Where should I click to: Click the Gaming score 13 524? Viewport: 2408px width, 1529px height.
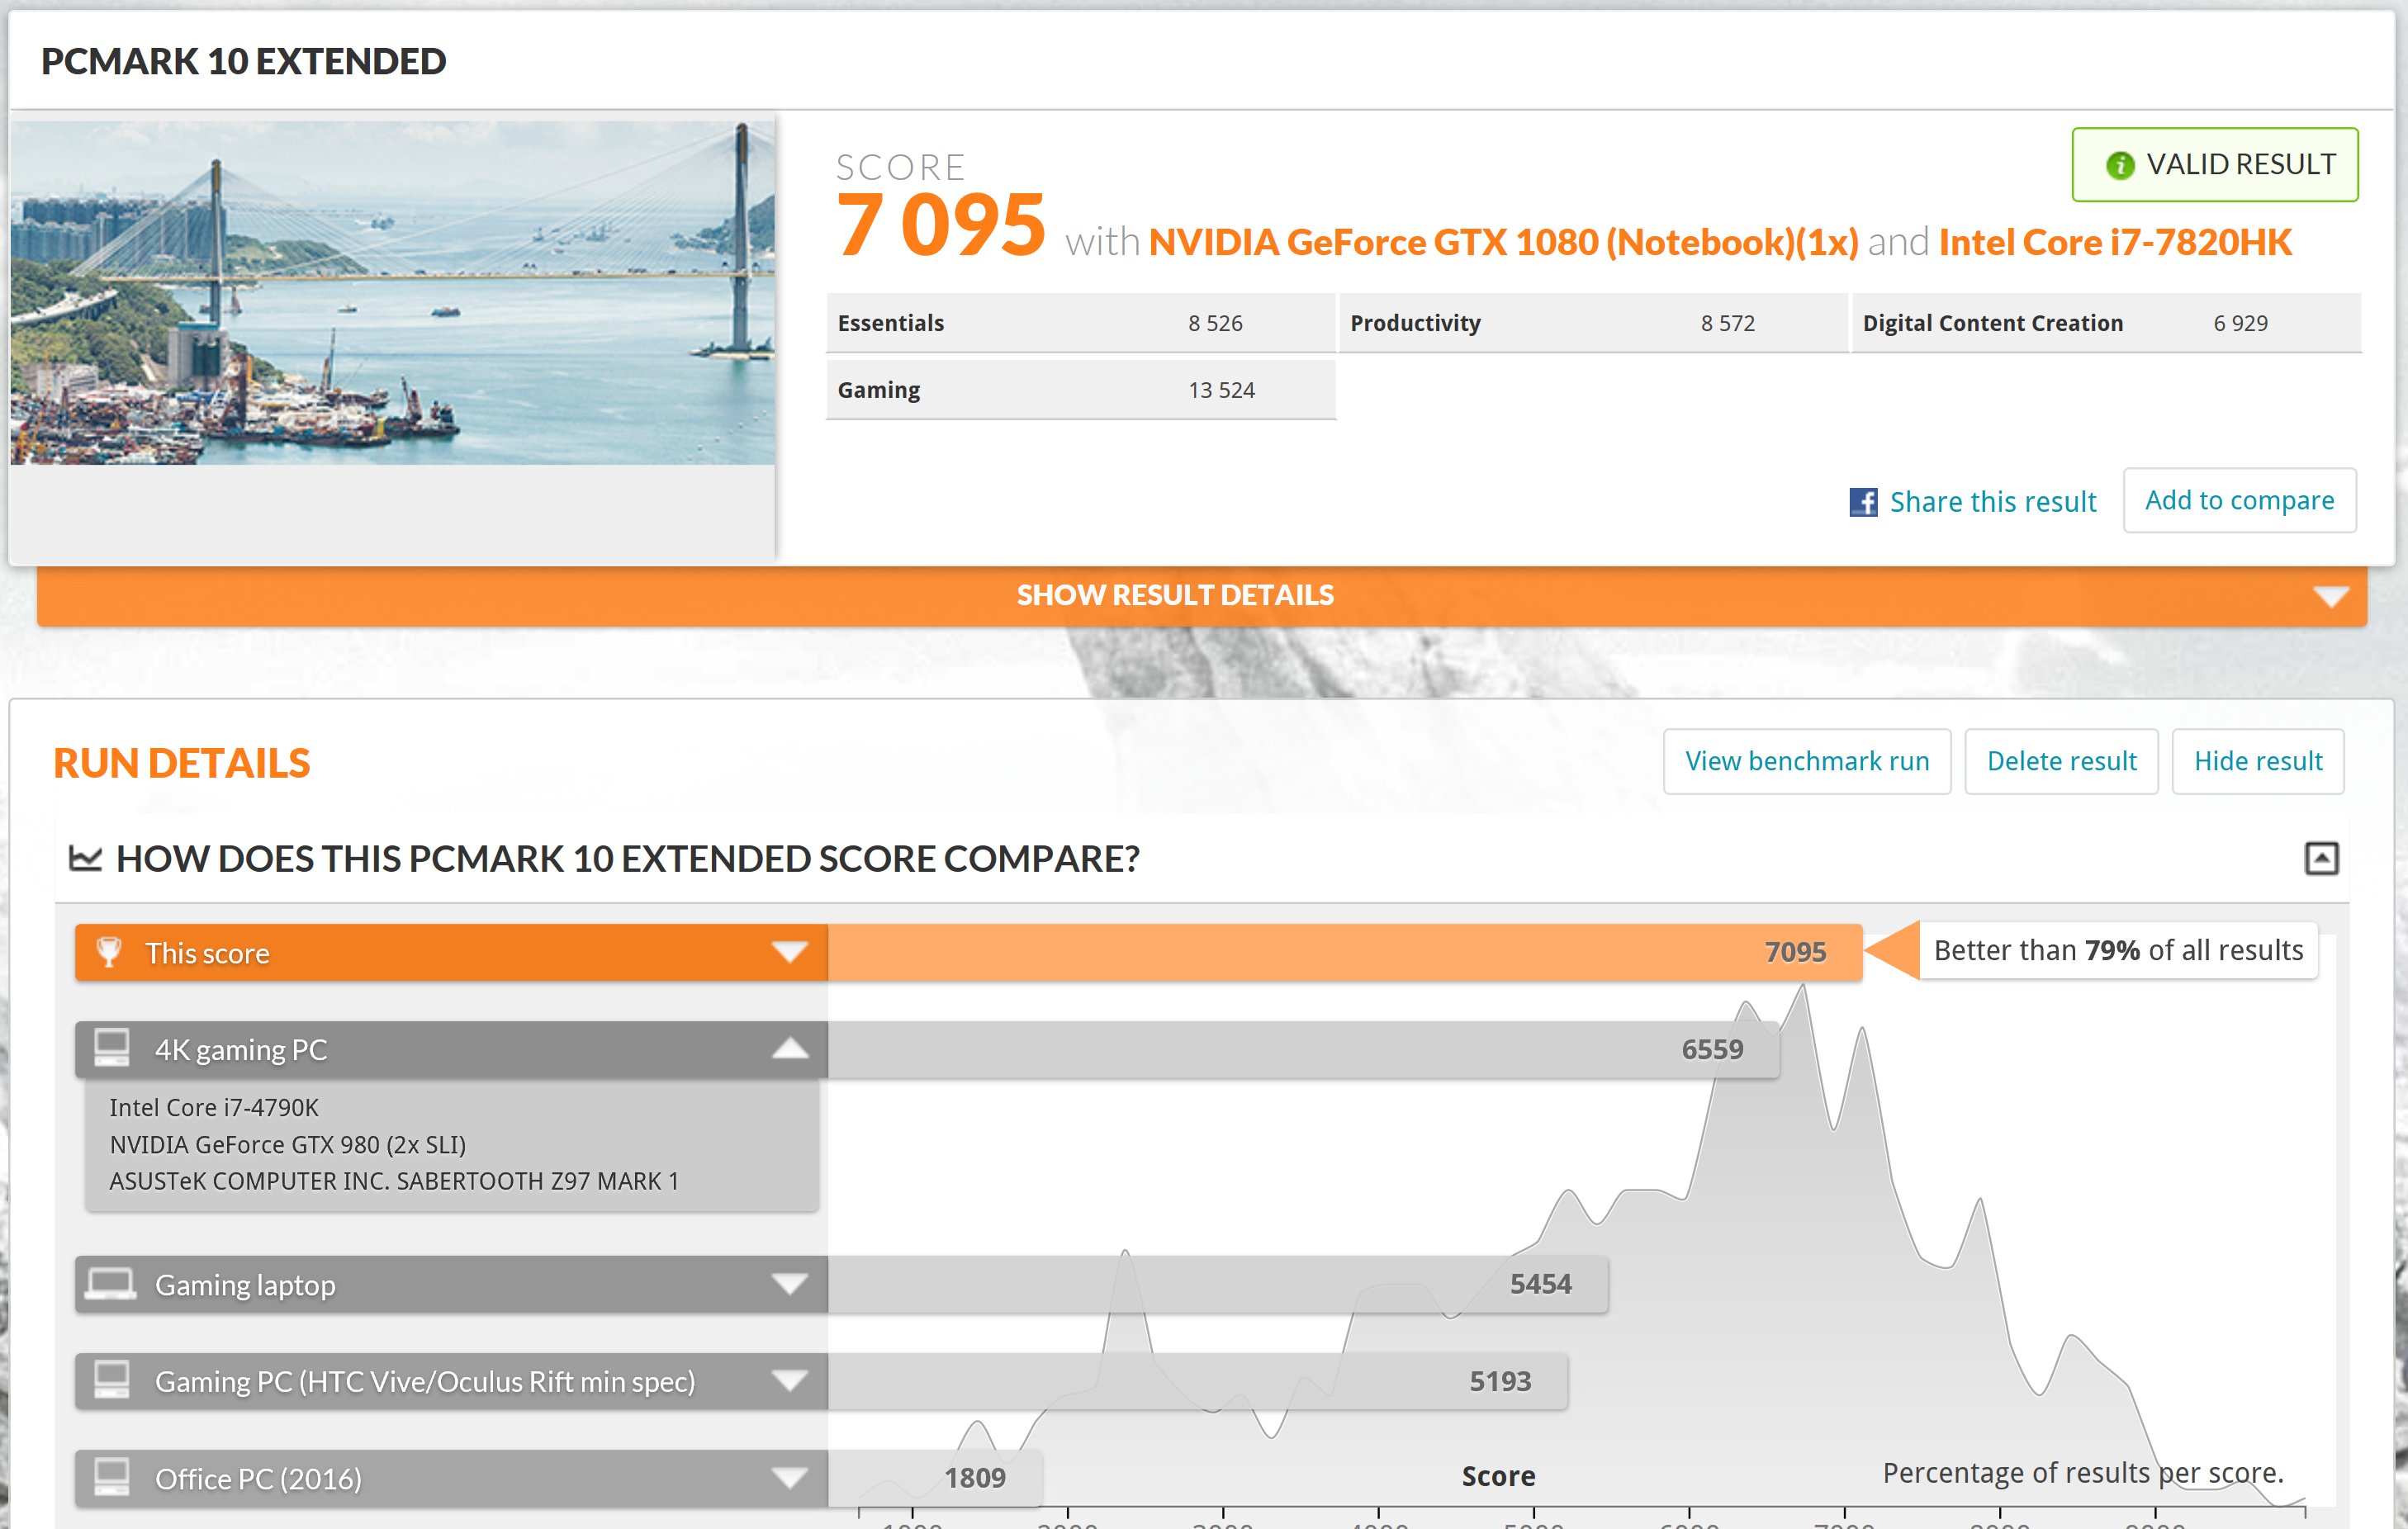[x=1221, y=390]
